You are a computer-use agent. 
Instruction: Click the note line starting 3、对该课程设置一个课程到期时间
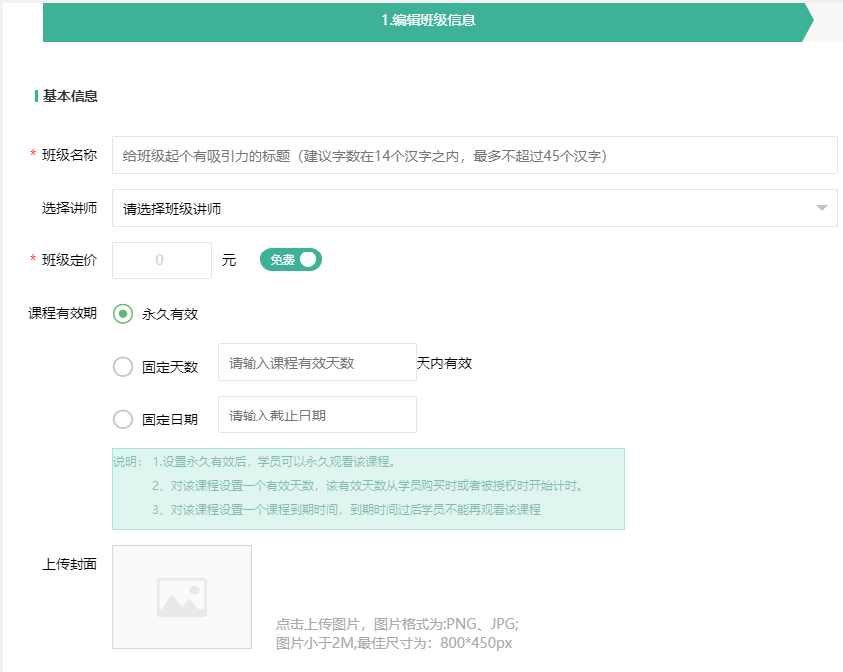(x=346, y=509)
